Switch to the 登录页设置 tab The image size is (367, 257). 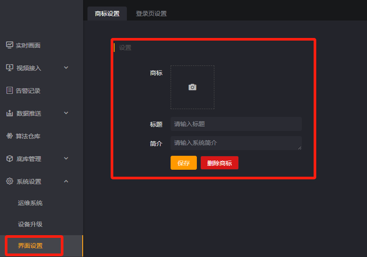click(151, 14)
